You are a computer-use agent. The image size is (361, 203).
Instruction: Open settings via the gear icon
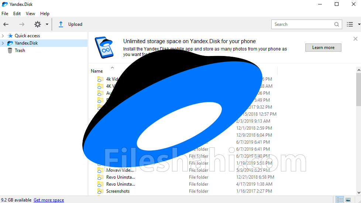[38, 24]
